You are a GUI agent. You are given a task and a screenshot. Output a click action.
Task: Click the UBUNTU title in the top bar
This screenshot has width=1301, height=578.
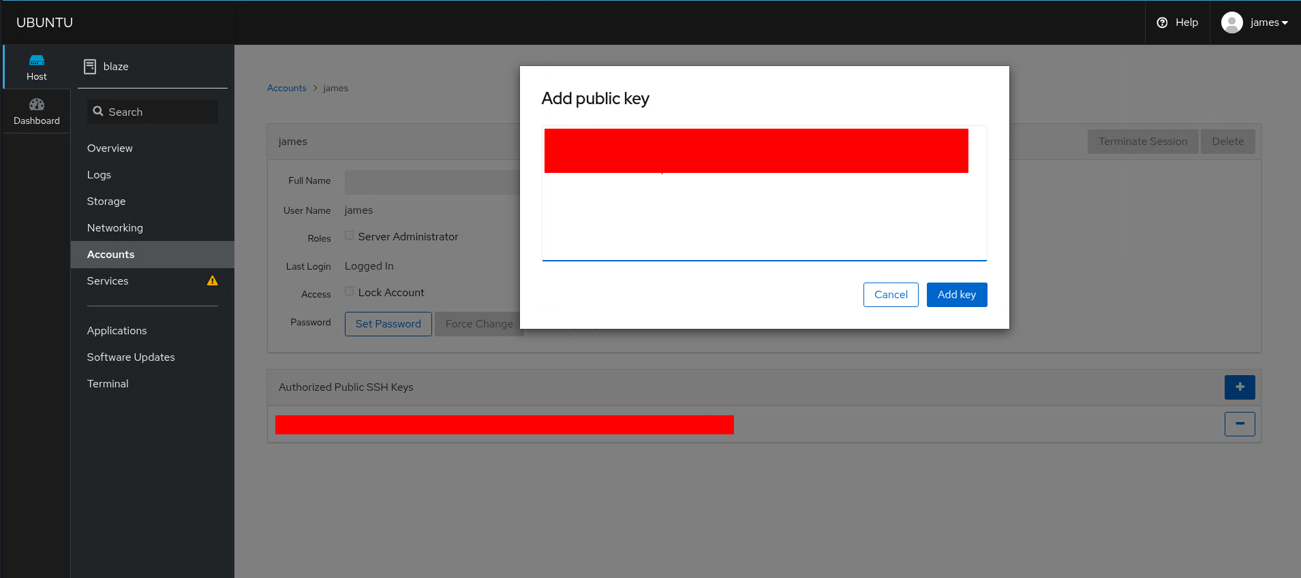click(45, 22)
